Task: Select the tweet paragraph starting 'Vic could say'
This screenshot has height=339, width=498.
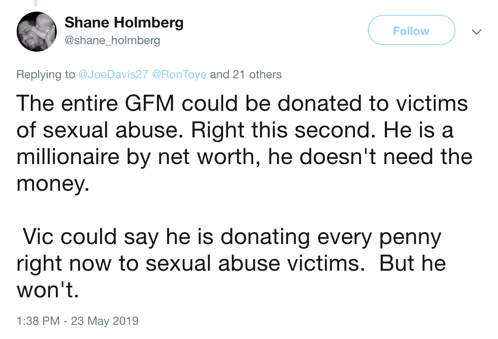Action: 231,263
